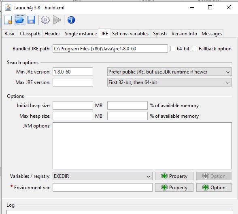Save configuration using the floppy disk icon
This screenshot has height=214, width=238.
[x=31, y=20]
